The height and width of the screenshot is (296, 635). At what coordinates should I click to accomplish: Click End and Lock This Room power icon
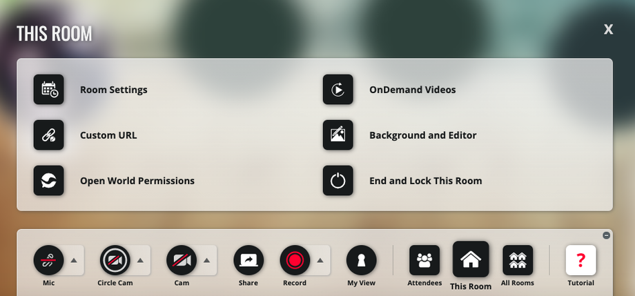338,181
